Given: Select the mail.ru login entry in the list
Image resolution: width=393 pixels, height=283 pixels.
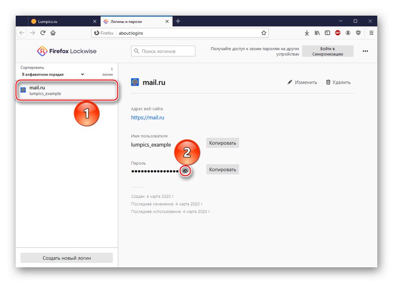Looking at the screenshot, I should click(x=67, y=91).
